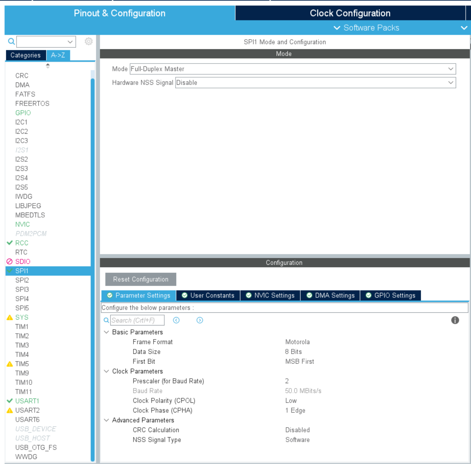
Task: Open the GPIO Settings tab
Action: tap(390, 295)
